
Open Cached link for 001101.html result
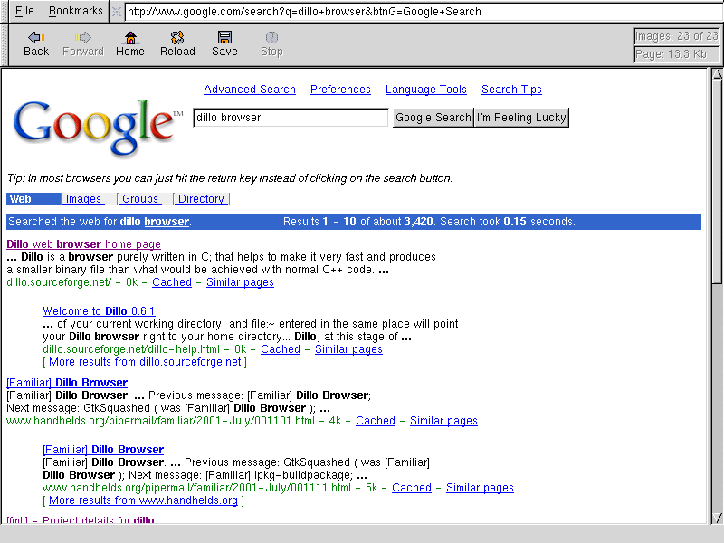[x=376, y=421]
